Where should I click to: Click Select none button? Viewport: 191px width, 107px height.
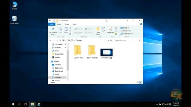click(126, 31)
